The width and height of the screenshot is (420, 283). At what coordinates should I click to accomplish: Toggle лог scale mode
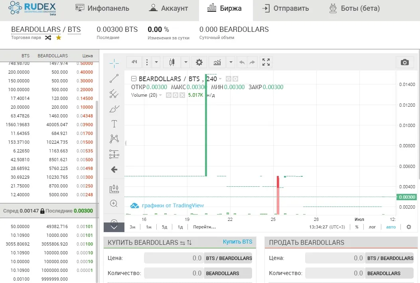click(372, 227)
